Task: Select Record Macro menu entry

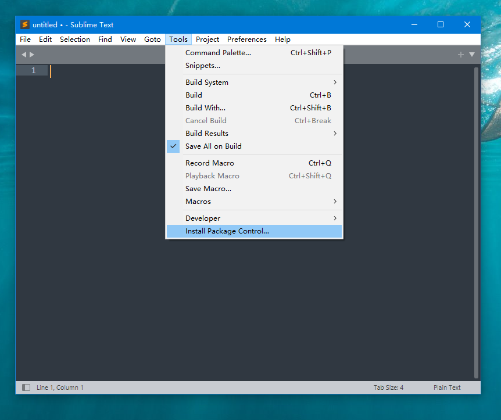Action: [x=255, y=163]
